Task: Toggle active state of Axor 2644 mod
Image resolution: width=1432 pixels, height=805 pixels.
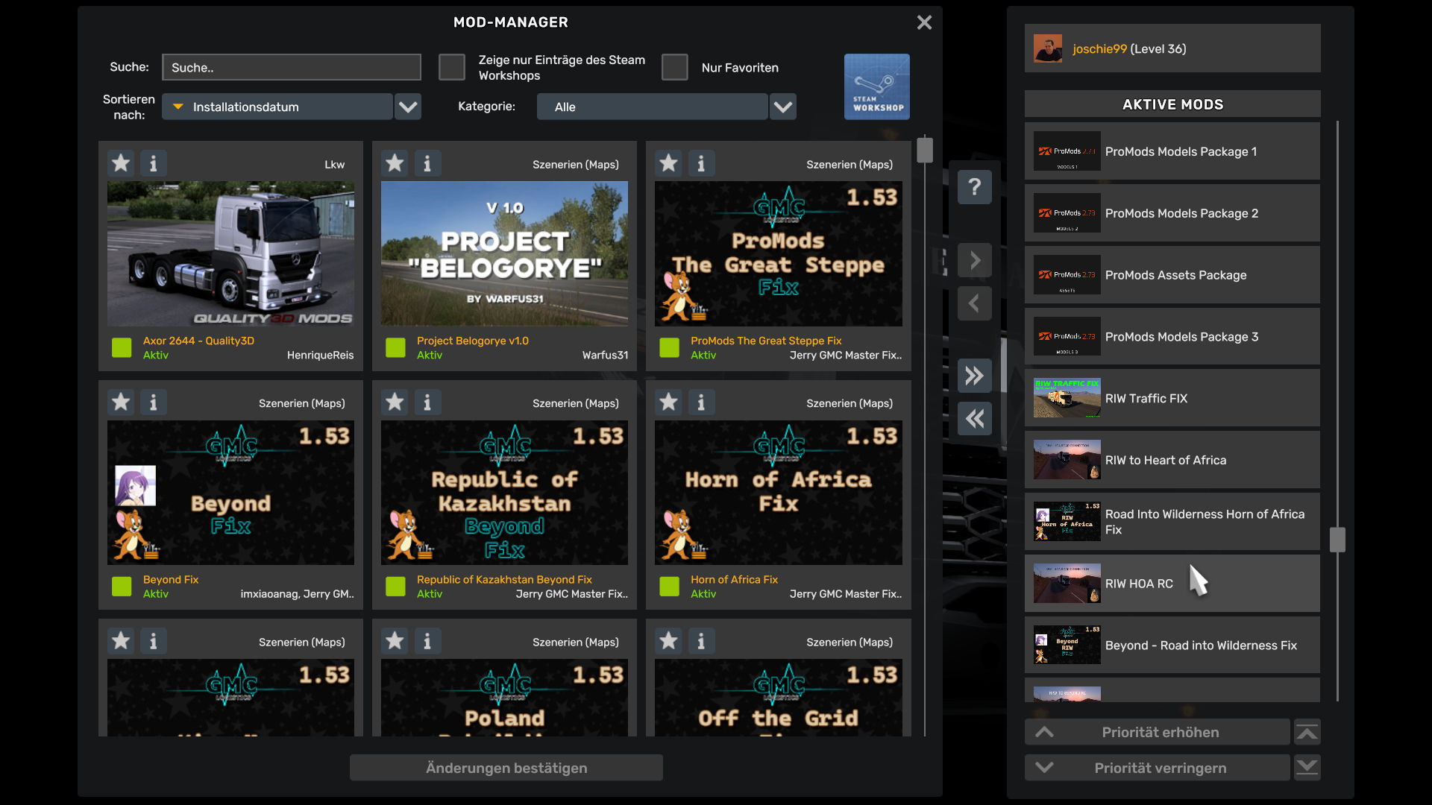Action: click(x=122, y=347)
